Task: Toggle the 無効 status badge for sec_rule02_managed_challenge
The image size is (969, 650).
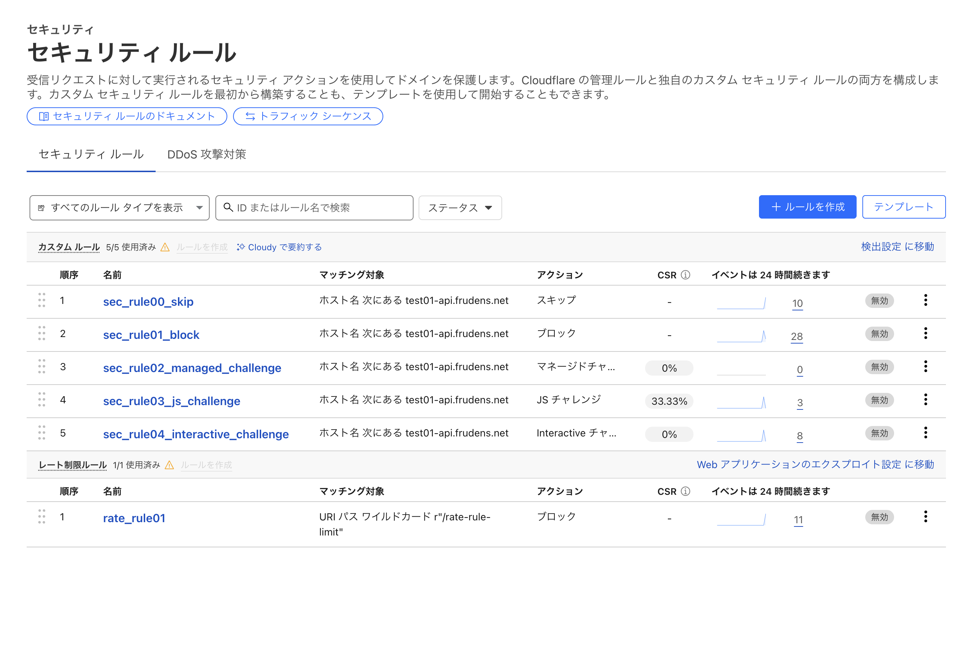Action: [x=879, y=367]
